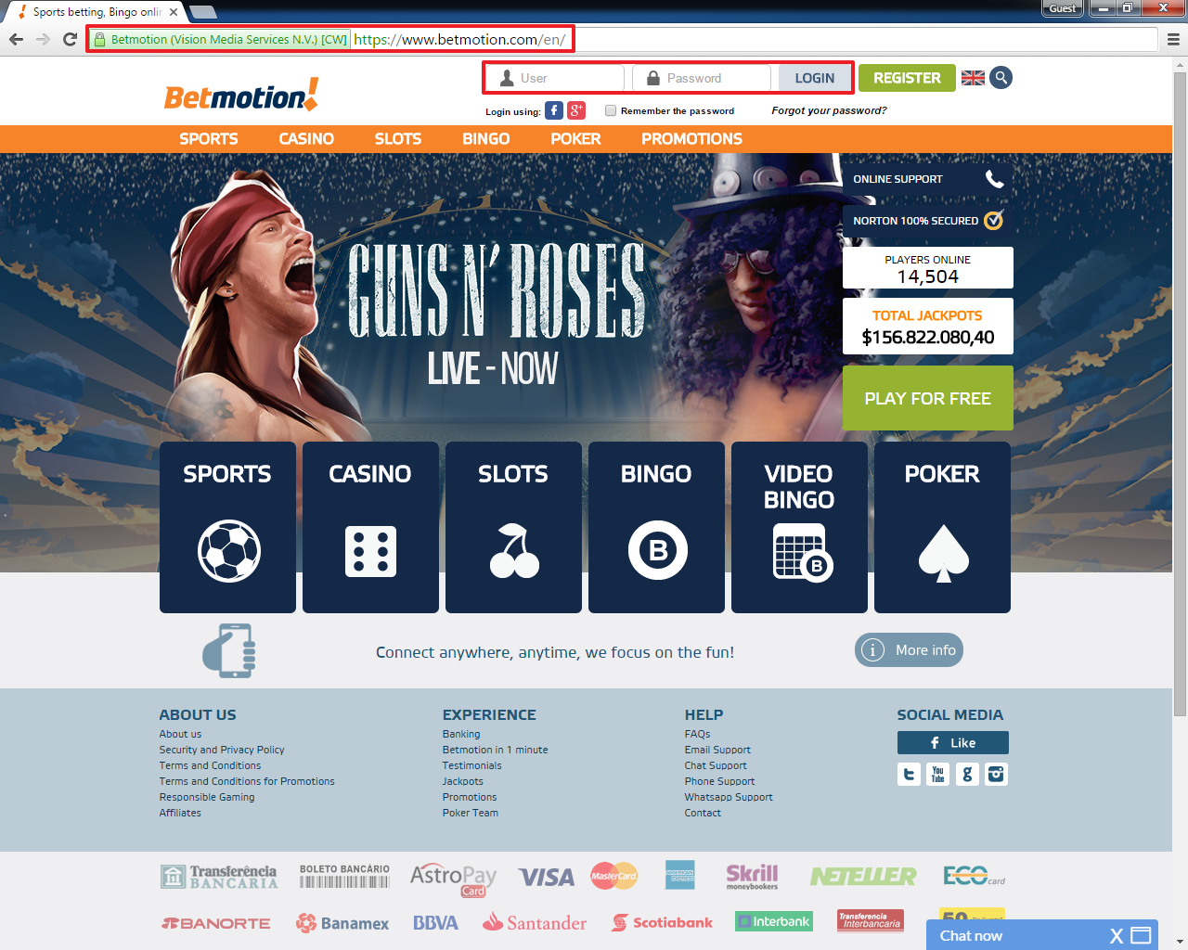The height and width of the screenshot is (950, 1188).
Task: Click the PLAY FOR FREE button
Action: (x=928, y=398)
